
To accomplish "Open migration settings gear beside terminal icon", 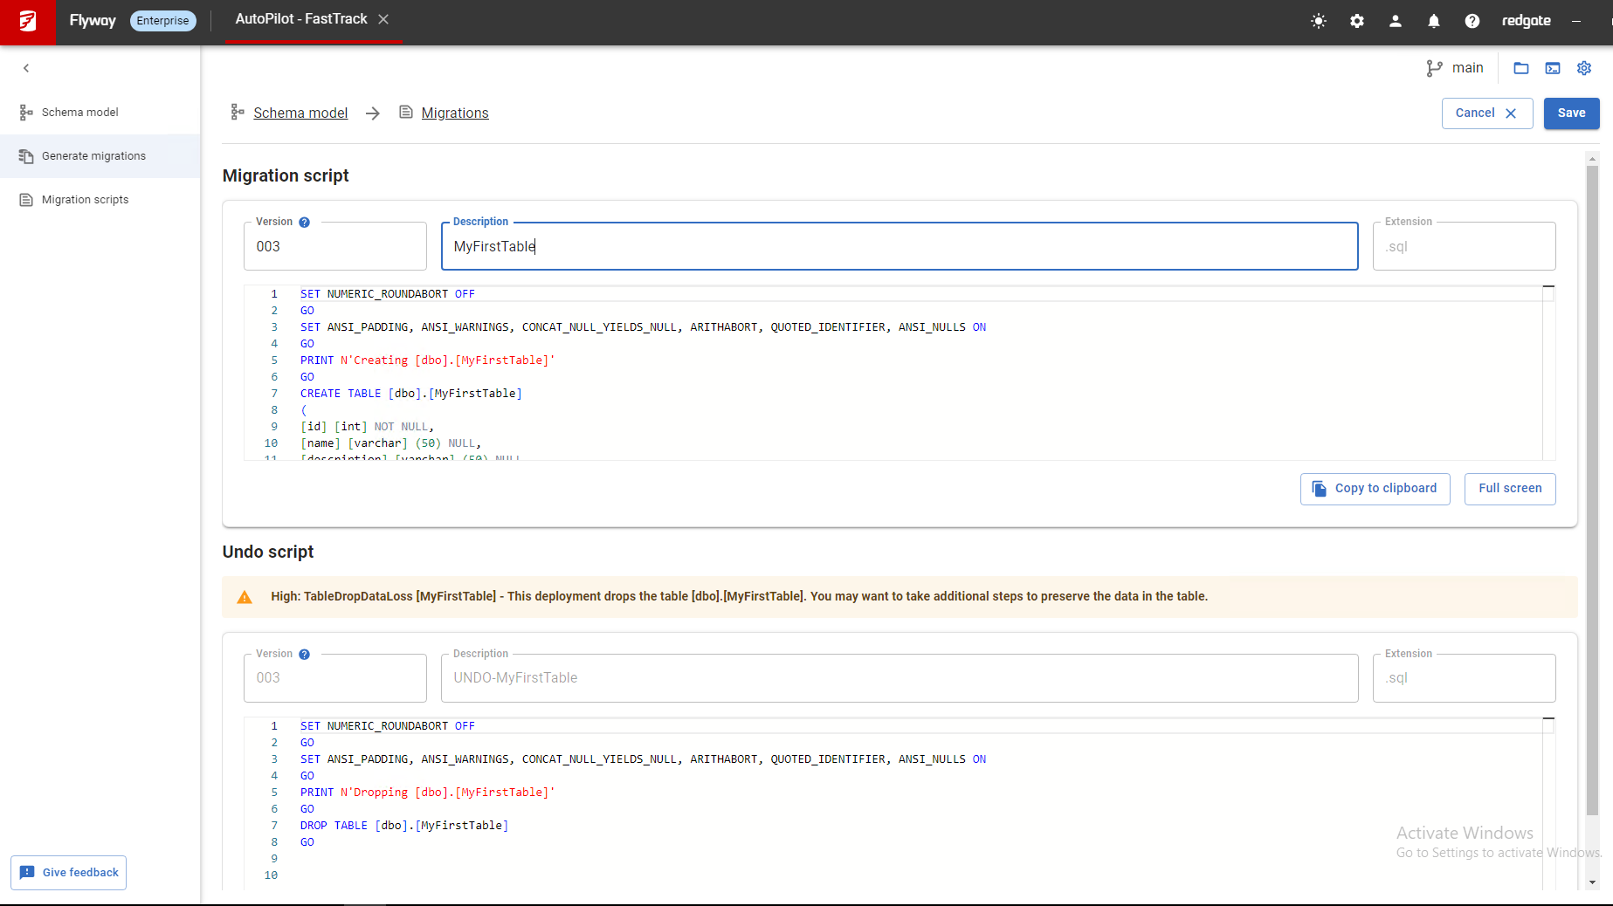I will click(1584, 68).
